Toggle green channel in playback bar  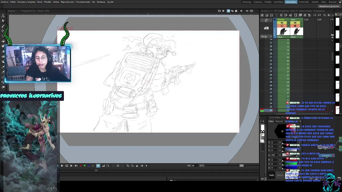[85, 166]
